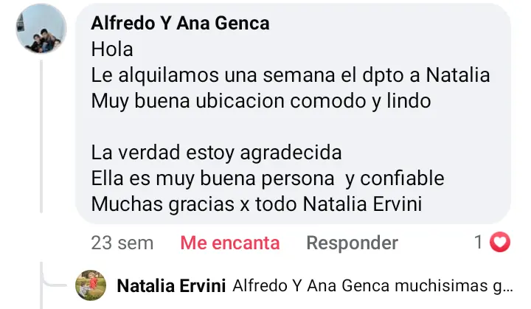This screenshot has height=309, width=531.
Task: Click the comment author name Alfredo Y Ana Genca
Action: [x=180, y=24]
